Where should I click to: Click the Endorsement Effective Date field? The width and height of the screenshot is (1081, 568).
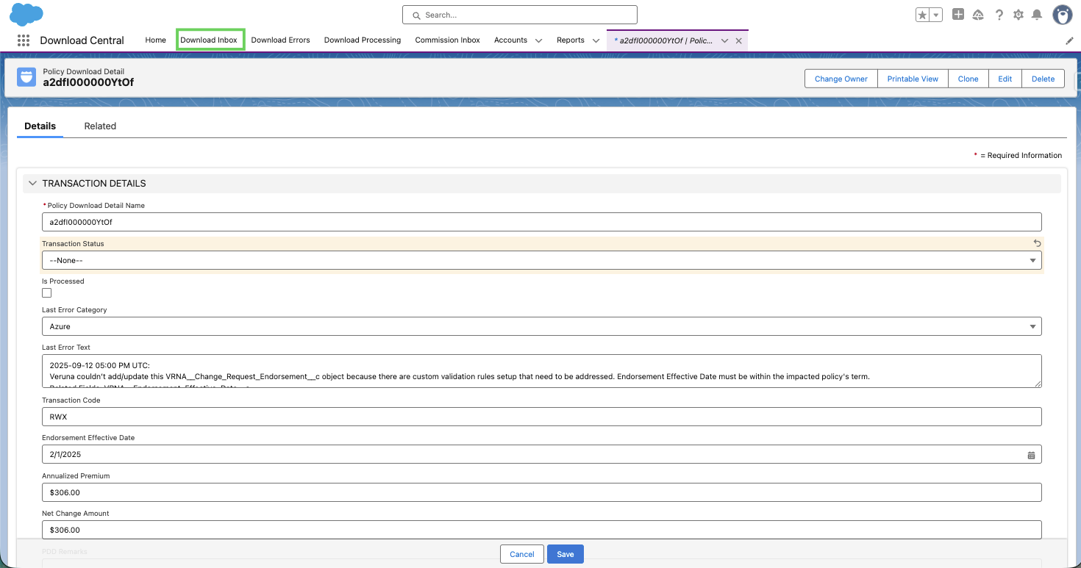click(x=542, y=454)
